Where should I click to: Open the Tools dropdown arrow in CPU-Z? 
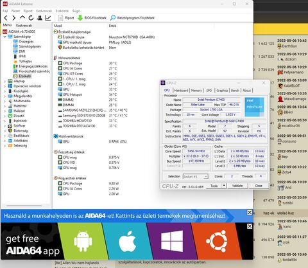pyautogui.click(x=224, y=186)
